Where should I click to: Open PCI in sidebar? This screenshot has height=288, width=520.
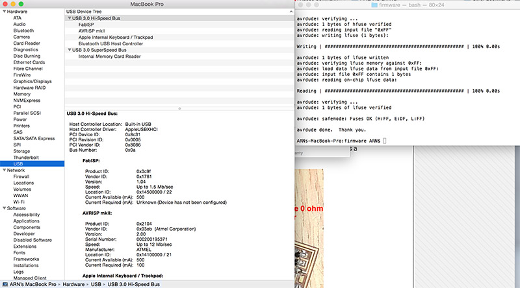pyautogui.click(x=18, y=106)
